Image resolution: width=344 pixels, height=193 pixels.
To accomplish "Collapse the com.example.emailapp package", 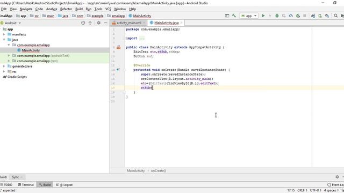I will tap(9, 45).
